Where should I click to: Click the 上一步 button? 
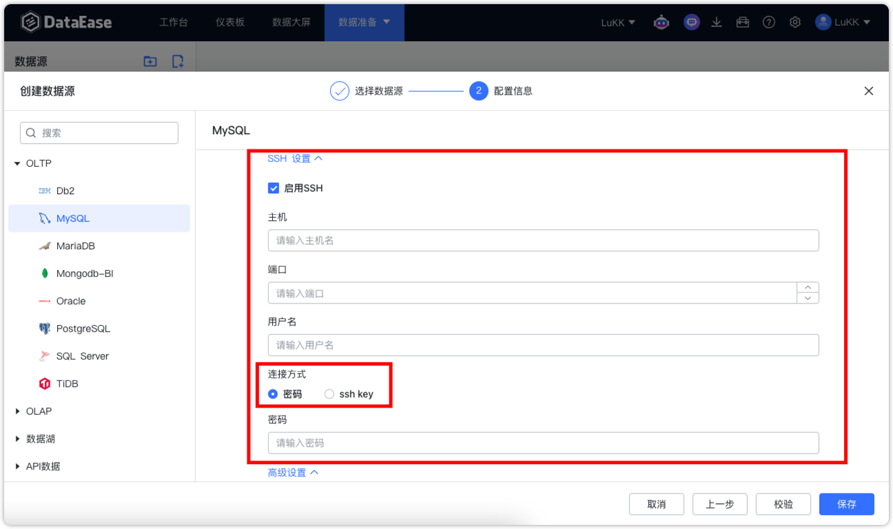[720, 504]
